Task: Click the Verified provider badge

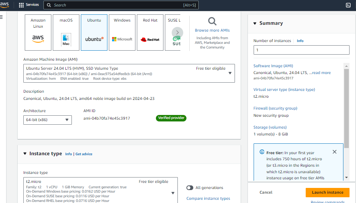Action: coord(171,118)
